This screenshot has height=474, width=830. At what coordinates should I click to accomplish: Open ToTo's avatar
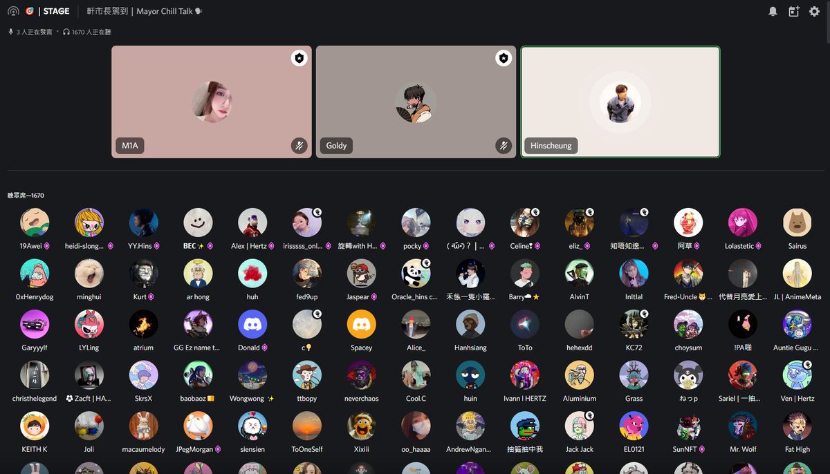(x=525, y=324)
